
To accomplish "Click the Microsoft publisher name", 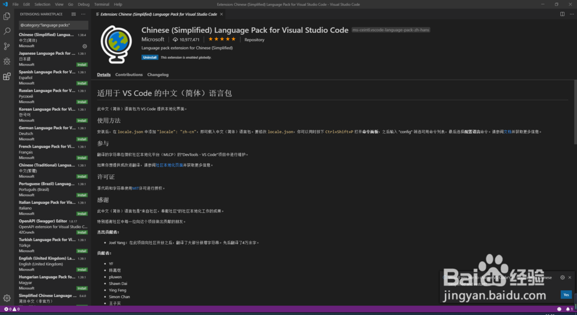I will pyautogui.click(x=153, y=39).
